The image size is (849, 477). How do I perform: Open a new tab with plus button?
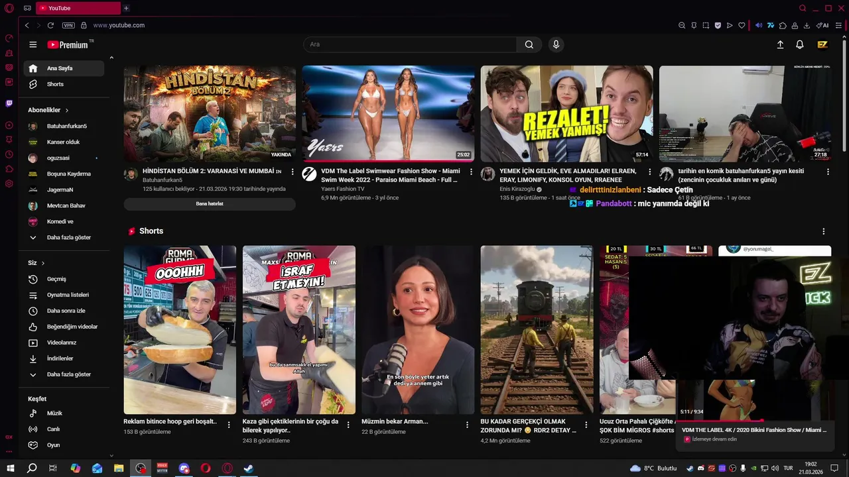(x=126, y=8)
